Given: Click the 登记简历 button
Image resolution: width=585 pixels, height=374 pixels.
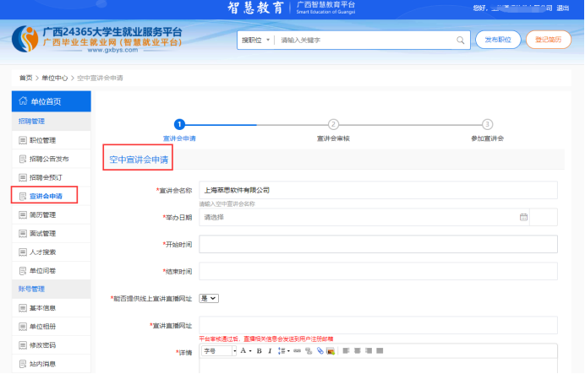Looking at the screenshot, I should [x=549, y=40].
